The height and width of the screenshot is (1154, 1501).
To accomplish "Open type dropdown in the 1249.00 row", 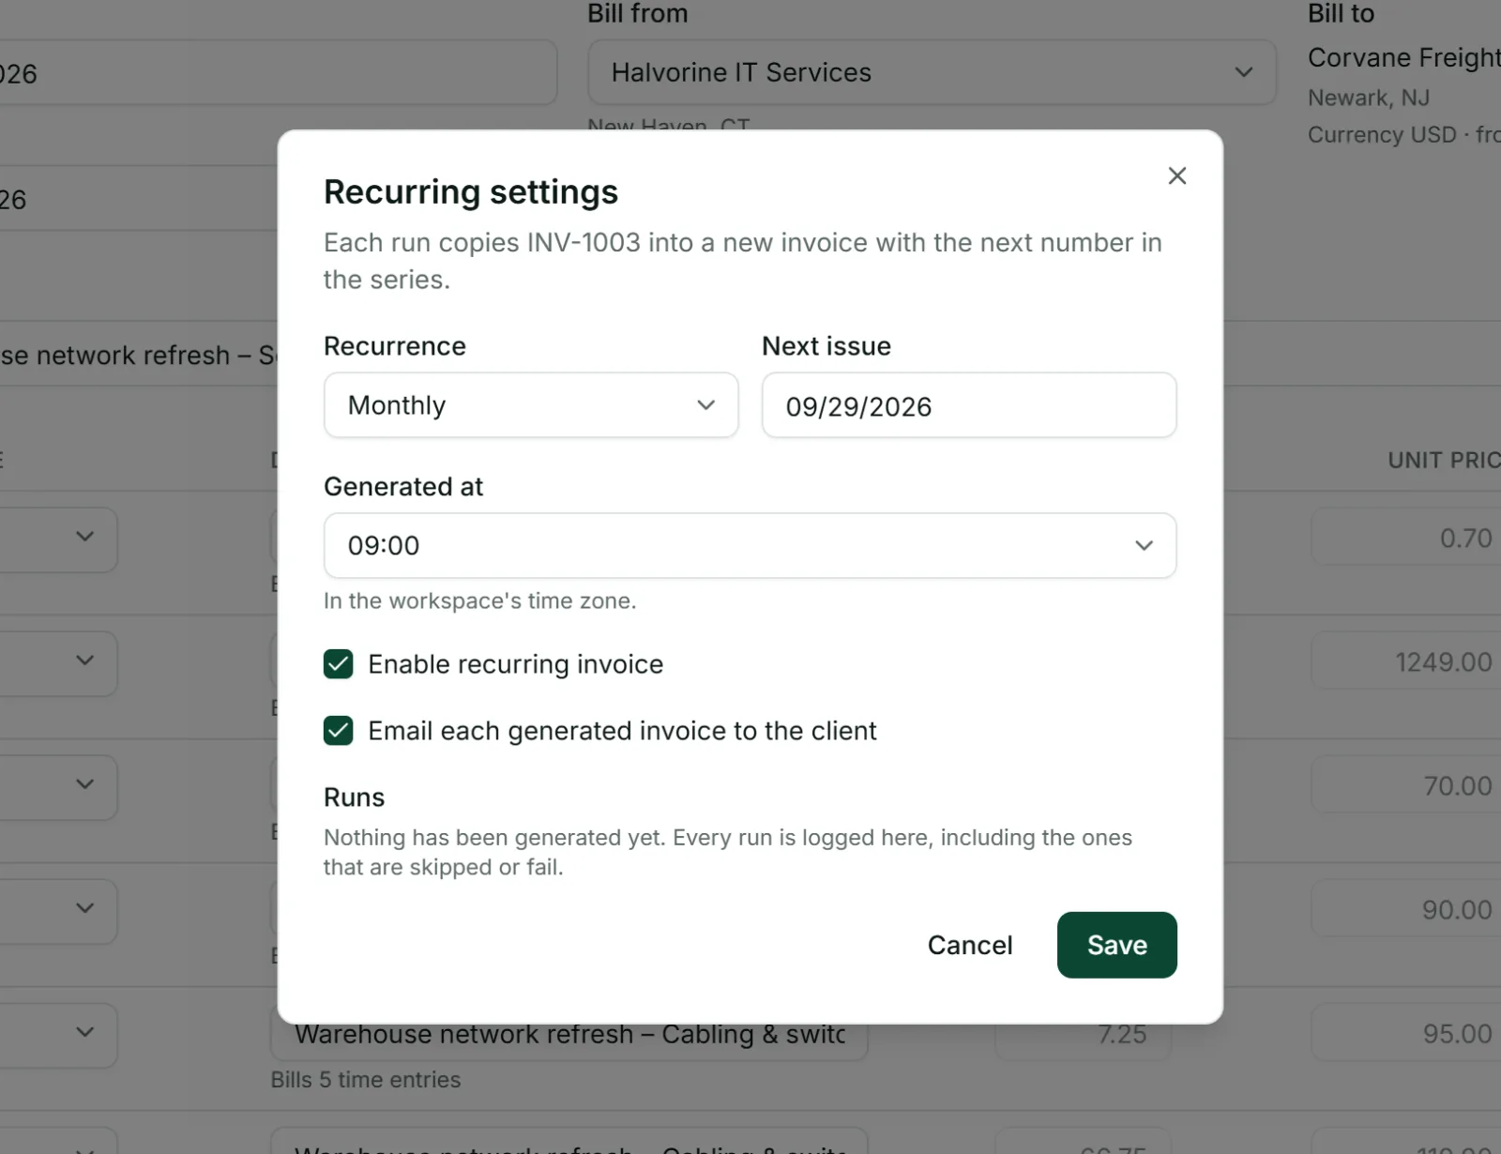I will pyautogui.click(x=58, y=662).
